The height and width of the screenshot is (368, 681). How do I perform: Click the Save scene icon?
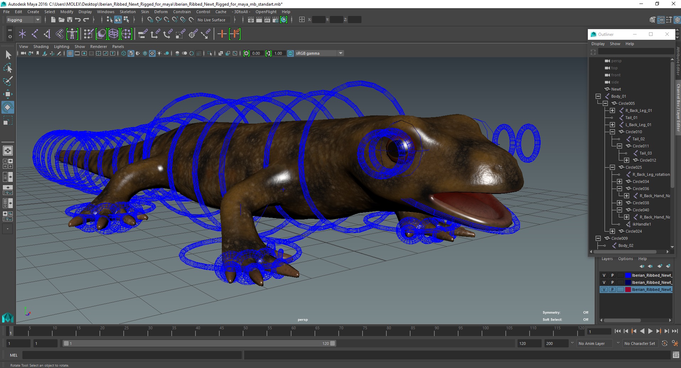coord(70,20)
